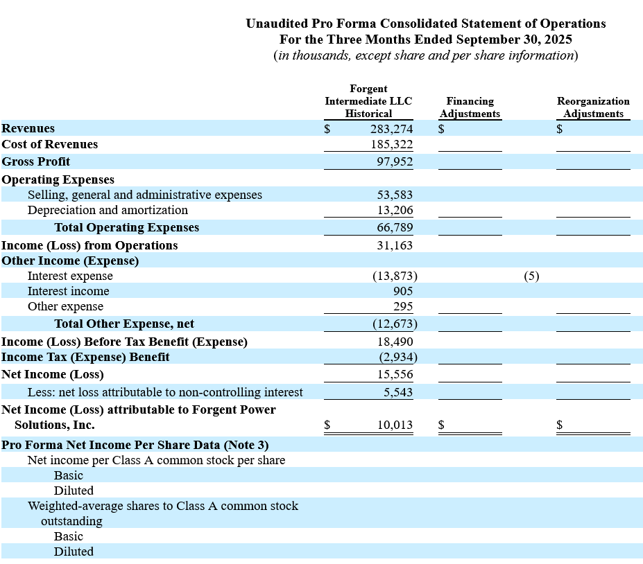Select Total Operating Expenses figure 66,789

click(395, 227)
